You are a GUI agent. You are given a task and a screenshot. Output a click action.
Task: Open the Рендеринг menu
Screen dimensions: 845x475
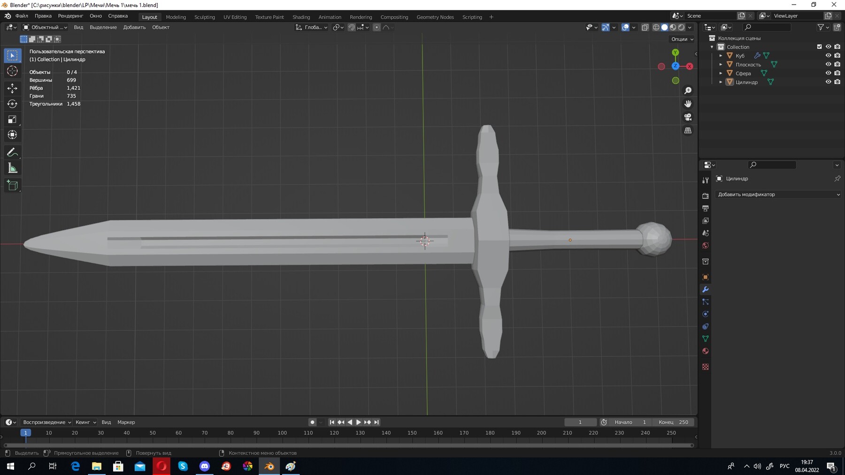(70, 15)
